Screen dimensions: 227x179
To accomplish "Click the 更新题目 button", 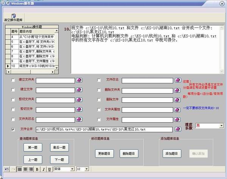I will coord(104,153).
